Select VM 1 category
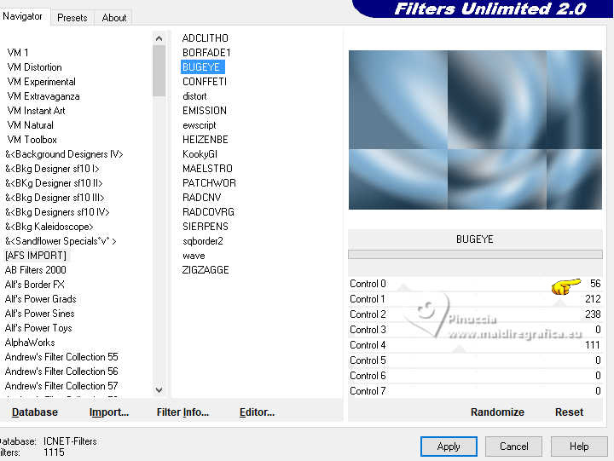 (18, 53)
